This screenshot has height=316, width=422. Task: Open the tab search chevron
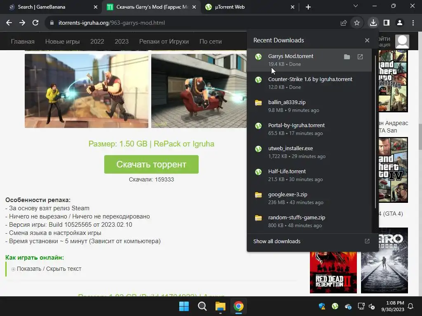(x=356, y=6)
